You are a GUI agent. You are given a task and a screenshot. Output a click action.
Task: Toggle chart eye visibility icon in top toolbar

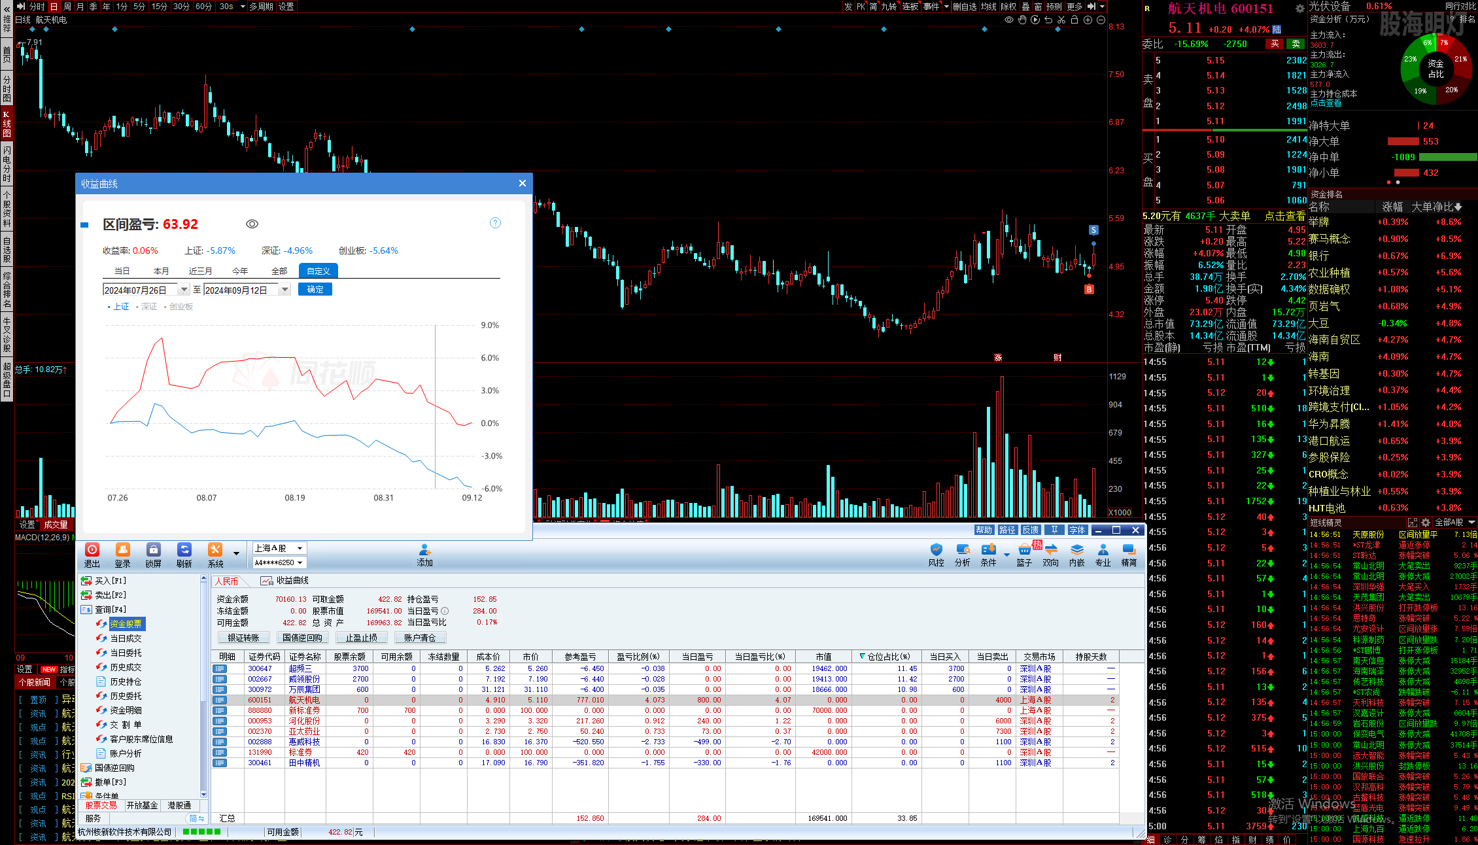point(1009,20)
